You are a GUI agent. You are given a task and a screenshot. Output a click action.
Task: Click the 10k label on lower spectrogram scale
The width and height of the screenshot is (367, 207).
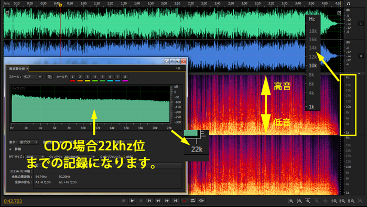click(x=349, y=167)
